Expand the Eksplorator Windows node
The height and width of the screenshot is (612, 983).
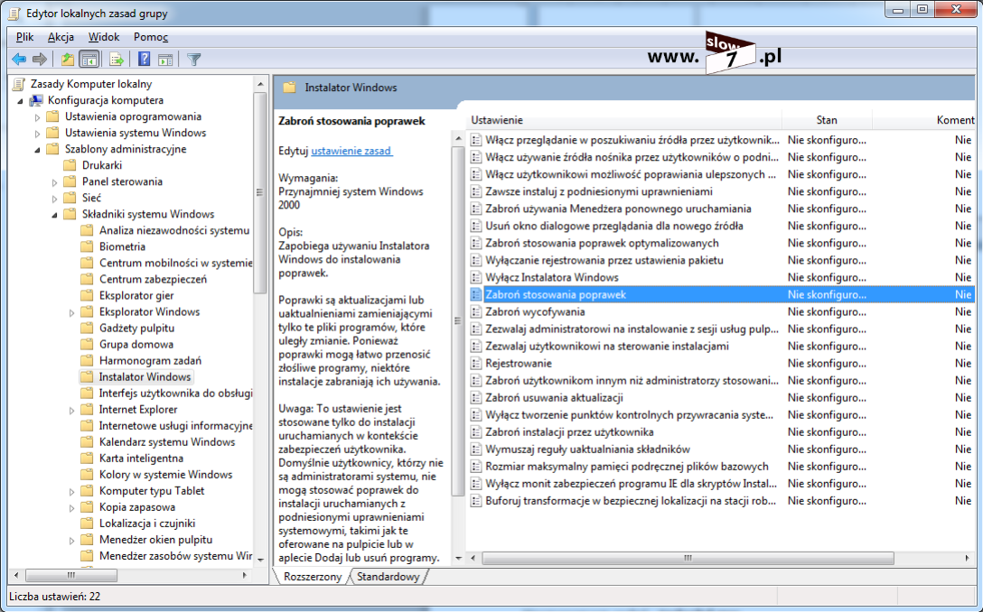(x=70, y=312)
